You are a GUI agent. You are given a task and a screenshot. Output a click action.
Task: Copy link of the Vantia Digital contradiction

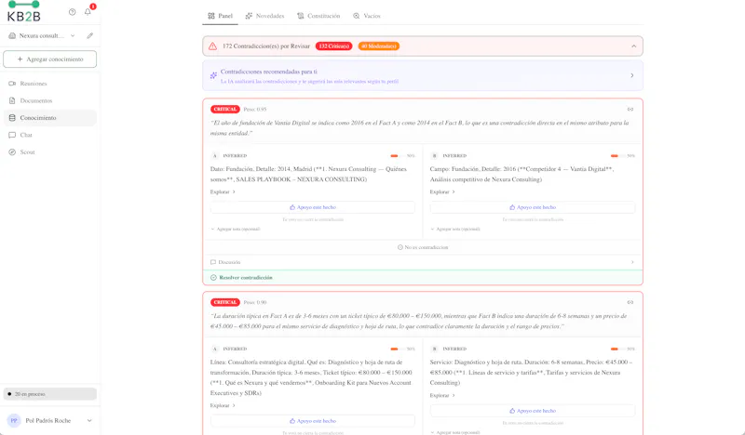point(630,109)
